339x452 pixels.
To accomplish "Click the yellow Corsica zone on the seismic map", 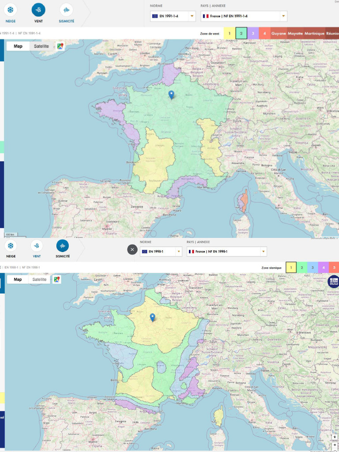I will pyautogui.click(x=219, y=417).
